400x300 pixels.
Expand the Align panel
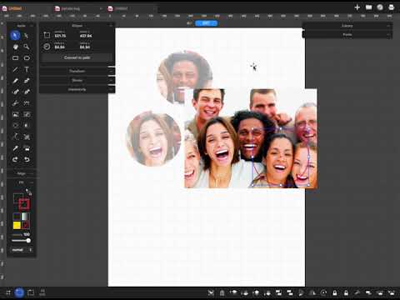click(x=21, y=173)
